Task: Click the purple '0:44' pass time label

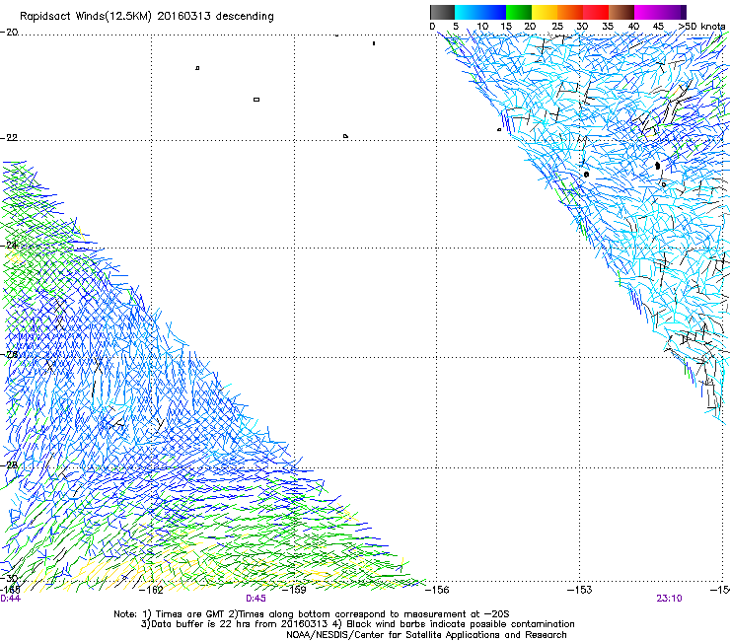Action: click(10, 599)
